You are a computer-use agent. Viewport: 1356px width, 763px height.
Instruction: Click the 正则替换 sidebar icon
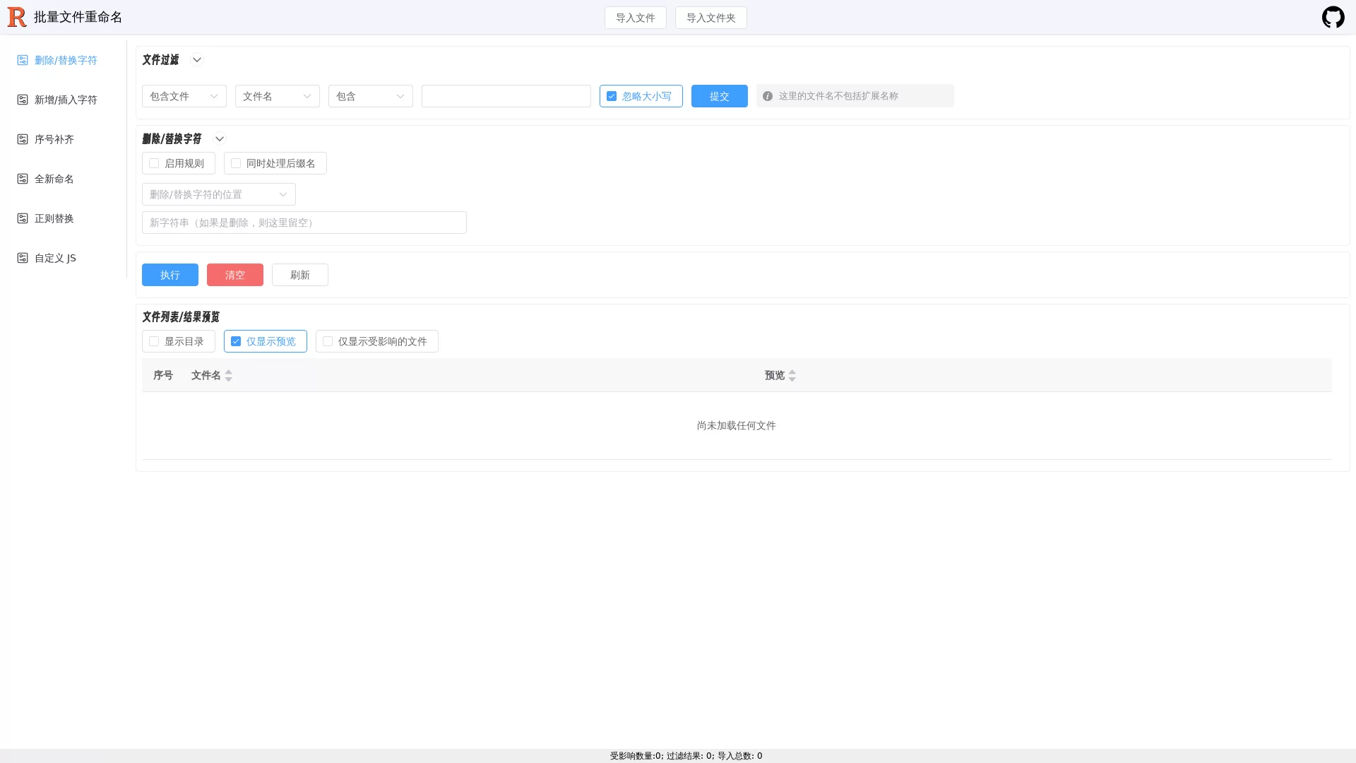pyautogui.click(x=23, y=218)
